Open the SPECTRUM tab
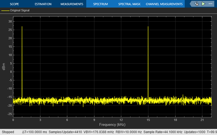Screen dimensions: 217x135 [100, 4]
